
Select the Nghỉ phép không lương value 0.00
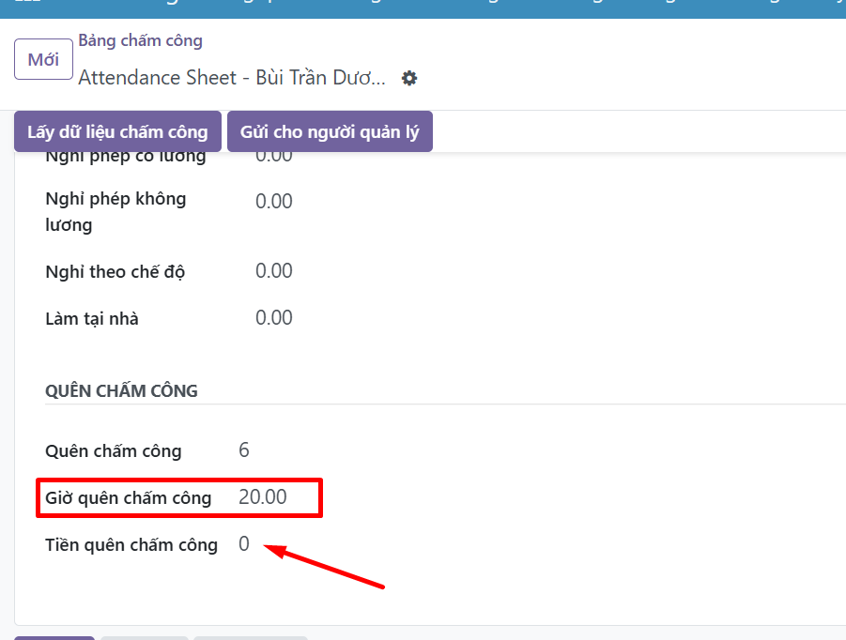coord(274,201)
